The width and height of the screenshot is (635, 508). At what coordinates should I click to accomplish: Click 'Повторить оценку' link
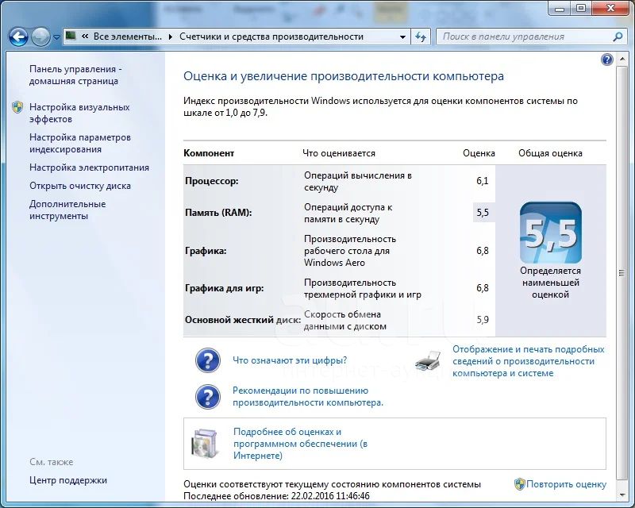(x=566, y=484)
